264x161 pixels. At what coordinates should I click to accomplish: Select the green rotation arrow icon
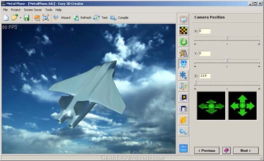(x=183, y=42)
